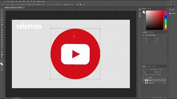Viewport: 177px width, 99px height.
Task: Open the Image menu
Action: (x=12, y=1)
